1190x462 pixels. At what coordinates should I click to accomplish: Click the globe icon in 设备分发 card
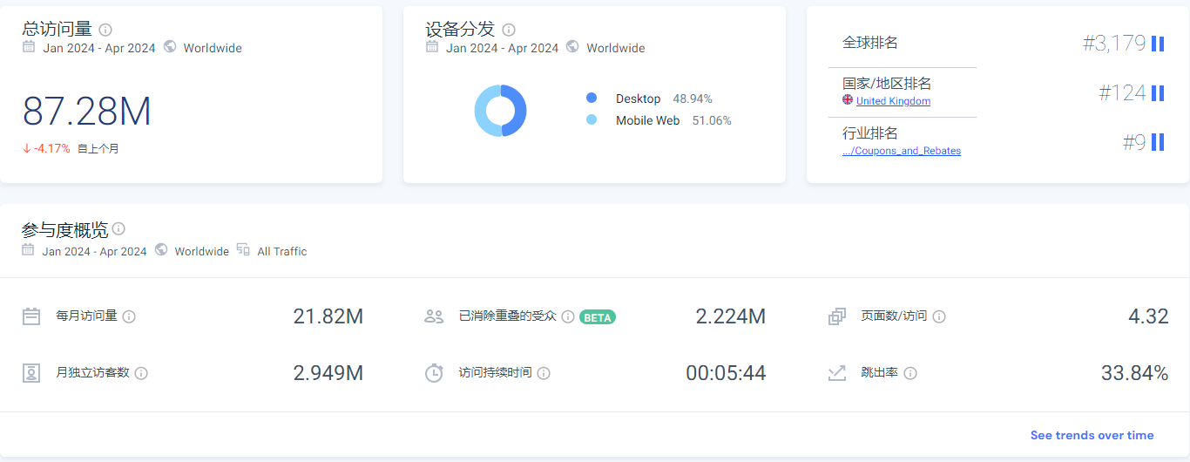click(572, 47)
